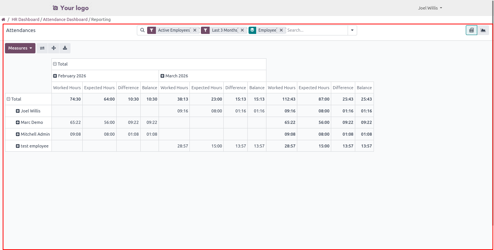This screenshot has width=494, height=250.
Task: Open the Joel Willis user menu
Action: [430, 8]
